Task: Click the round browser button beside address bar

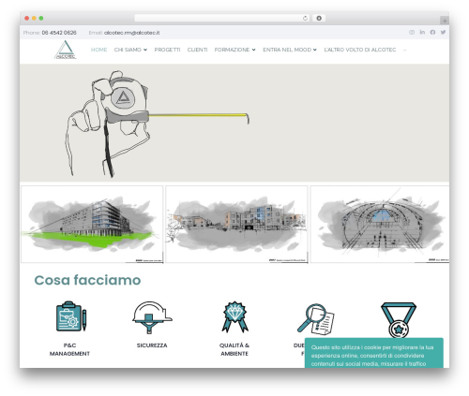Action: point(319,18)
